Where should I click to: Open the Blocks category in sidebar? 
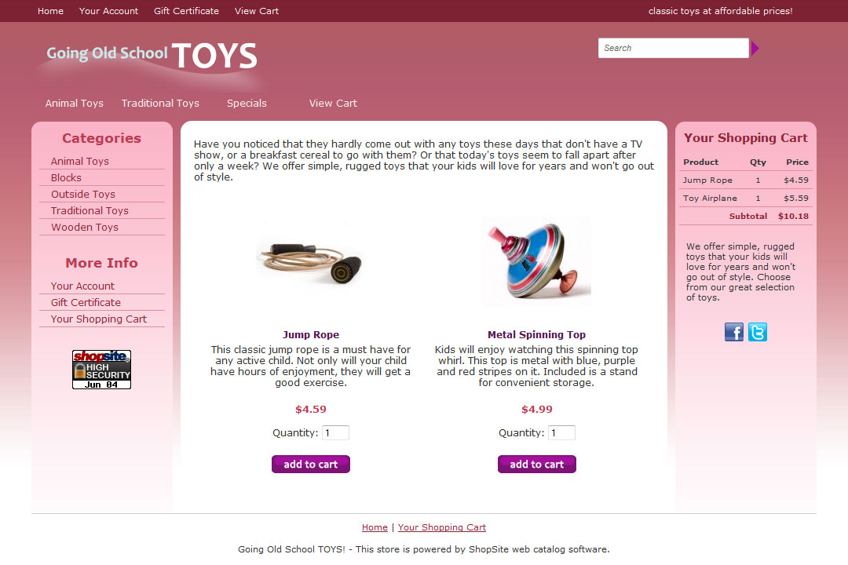(x=66, y=178)
